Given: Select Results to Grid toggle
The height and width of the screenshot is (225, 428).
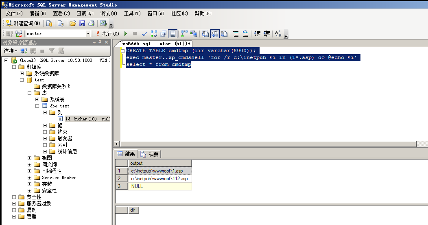Looking at the screenshot, I should [215, 34].
